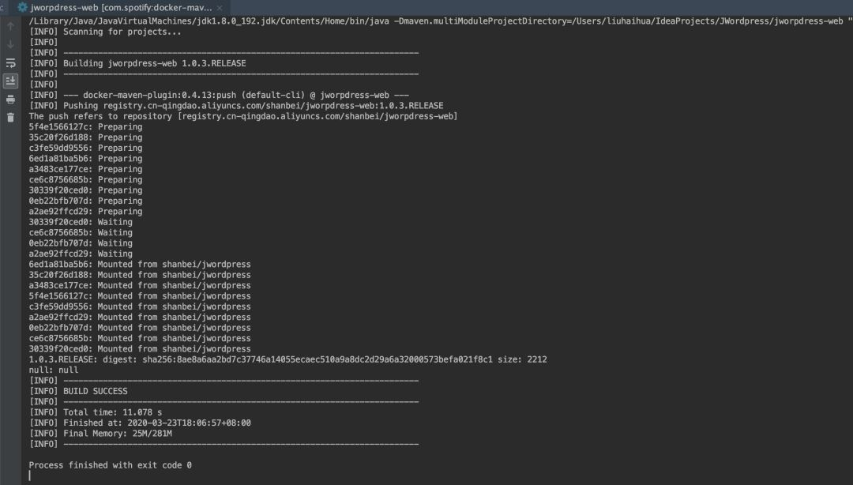Click 'a3483ce177ce: Mounted from shanbei/jwordpress'
This screenshot has height=485, width=853.
point(140,285)
